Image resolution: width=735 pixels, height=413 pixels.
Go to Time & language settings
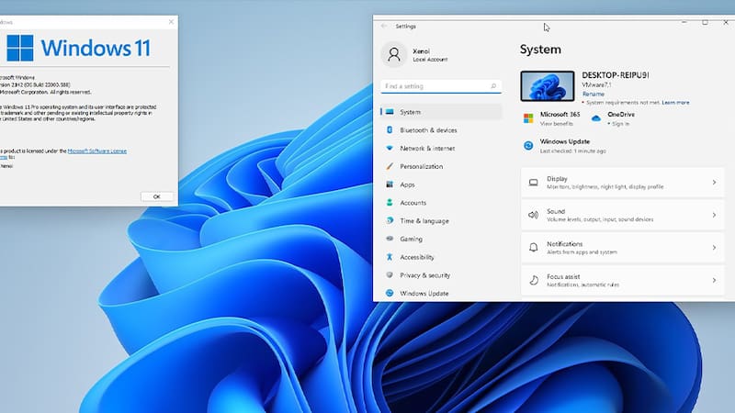424,221
